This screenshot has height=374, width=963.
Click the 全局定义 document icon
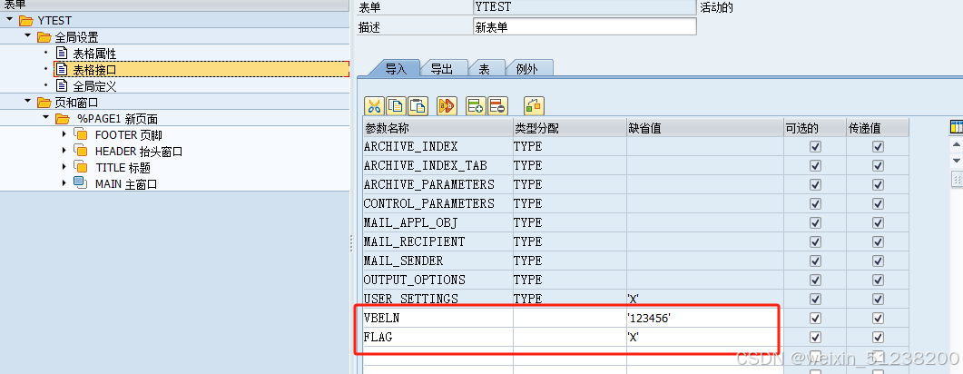62,85
